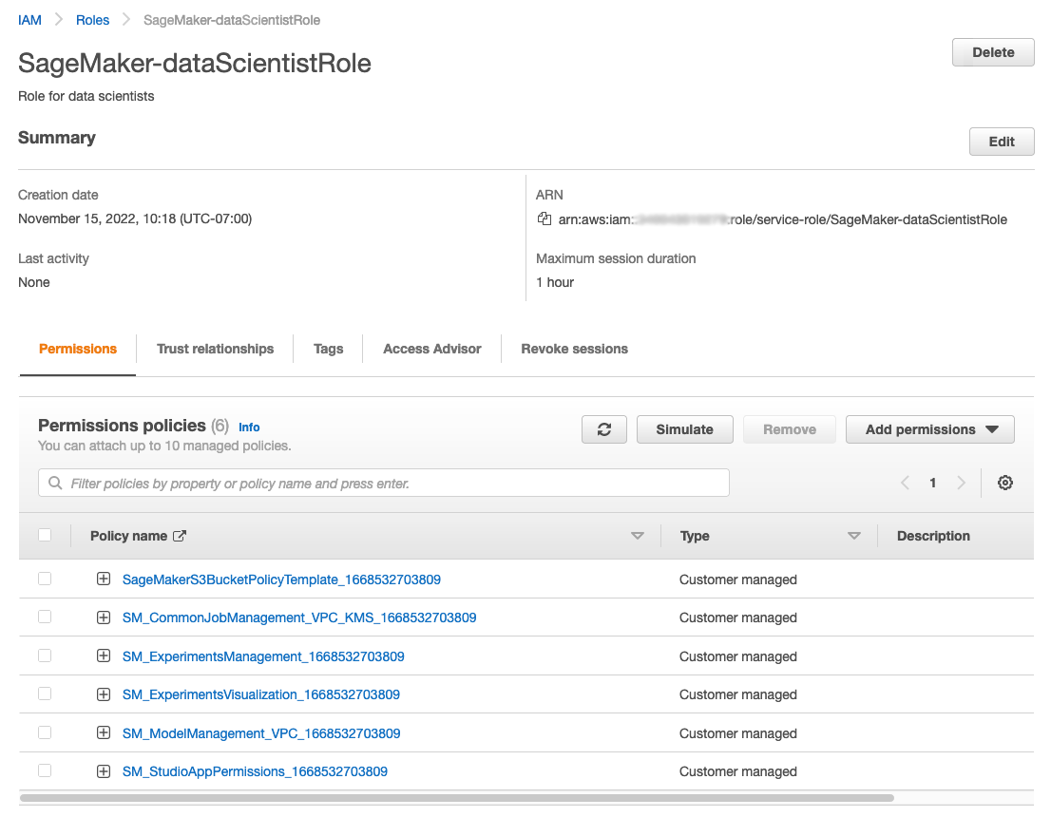Copy the role ARN with the copy icon
Screen dimensions: 1051x817
coord(545,218)
